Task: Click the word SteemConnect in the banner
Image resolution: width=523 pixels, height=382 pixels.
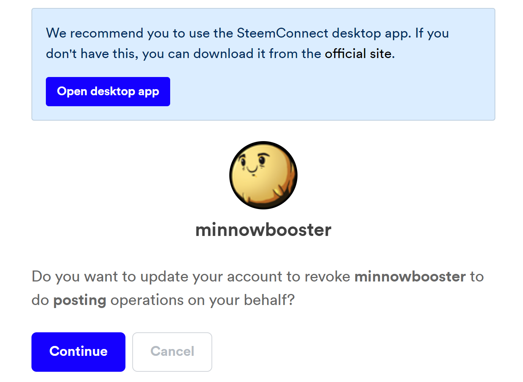Action: coord(282,33)
